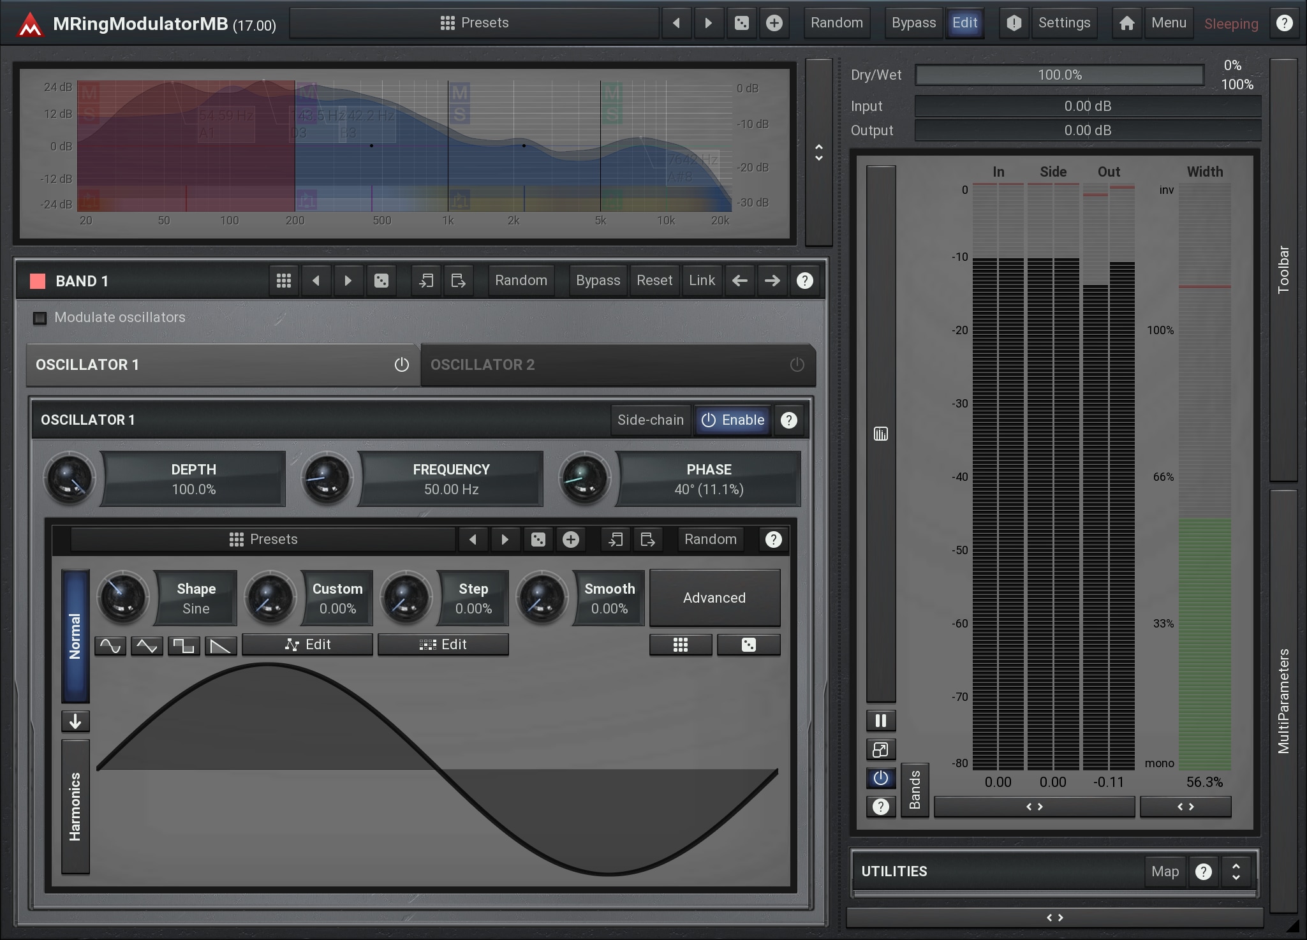Viewport: 1307px width, 940px height.
Task: Open the oscillator shape Presets list
Action: click(263, 540)
